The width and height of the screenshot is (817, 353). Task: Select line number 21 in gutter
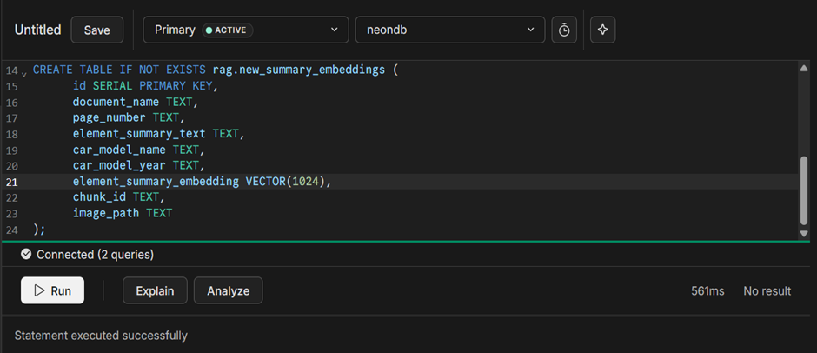pos(12,182)
